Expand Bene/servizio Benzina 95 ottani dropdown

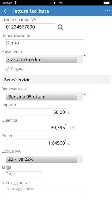pos(44,97)
